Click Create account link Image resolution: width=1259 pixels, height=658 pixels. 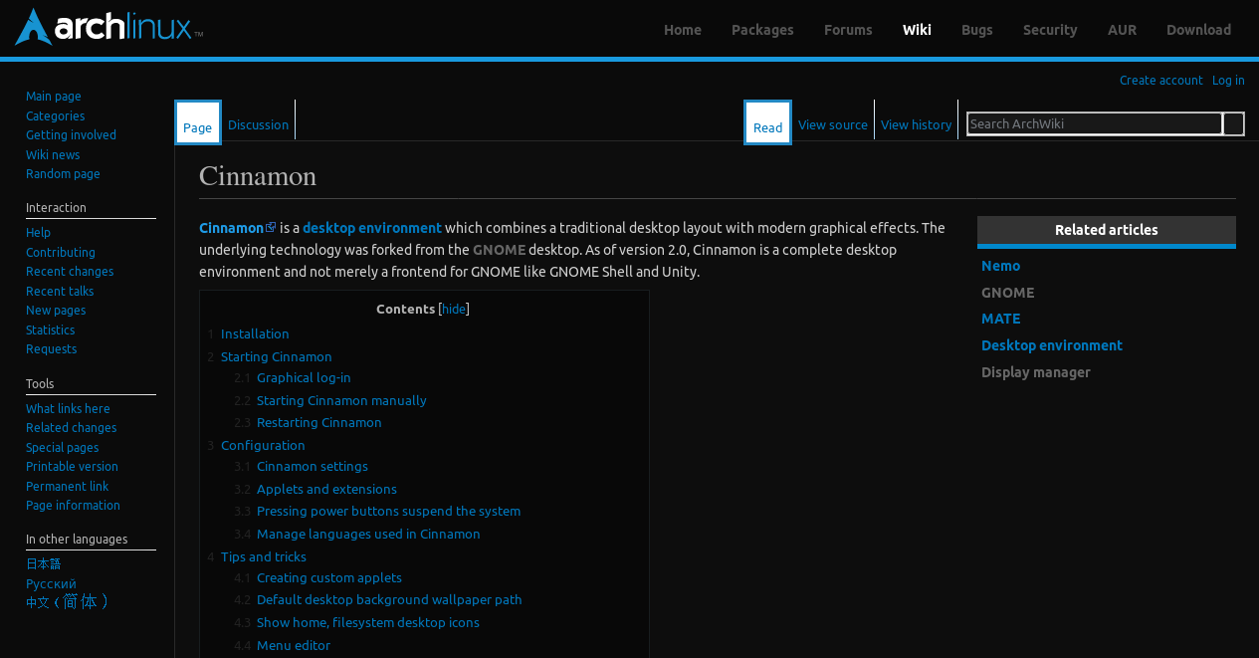pyautogui.click(x=1160, y=81)
